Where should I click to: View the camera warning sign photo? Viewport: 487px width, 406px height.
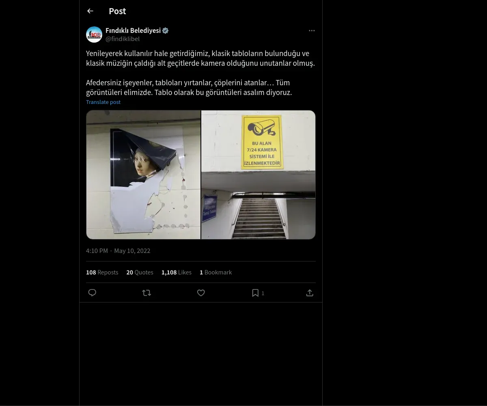(x=259, y=175)
